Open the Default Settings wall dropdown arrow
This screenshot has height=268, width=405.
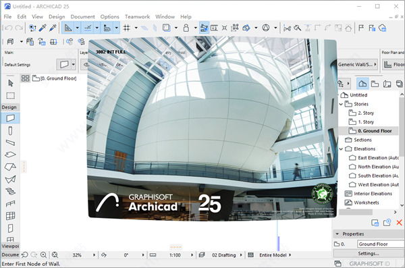tap(73, 64)
